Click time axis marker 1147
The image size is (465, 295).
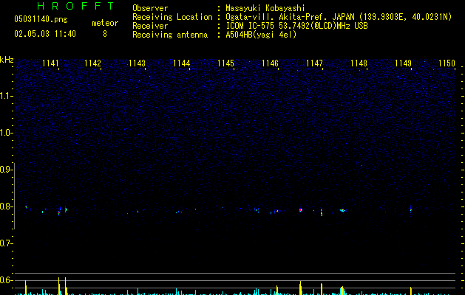point(314,63)
